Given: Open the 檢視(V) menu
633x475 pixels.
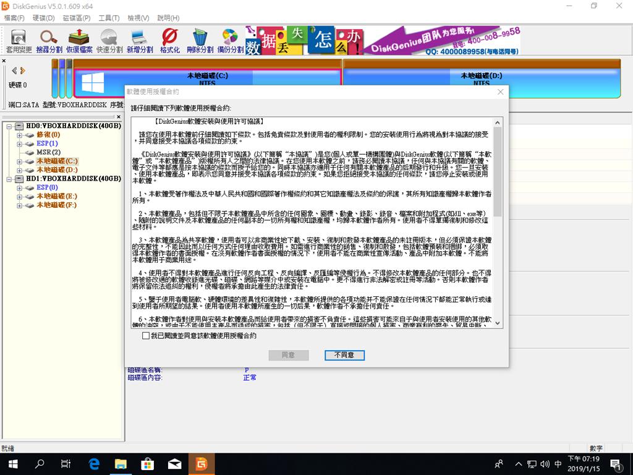Looking at the screenshot, I should point(138,18).
